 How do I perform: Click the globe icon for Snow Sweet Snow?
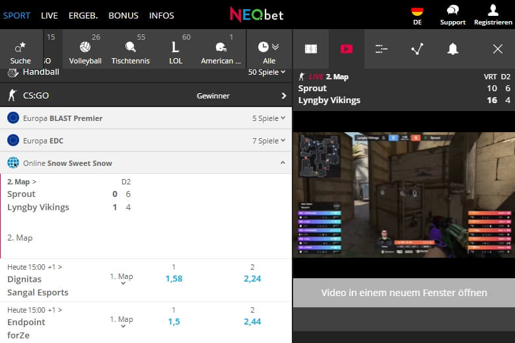click(x=13, y=163)
